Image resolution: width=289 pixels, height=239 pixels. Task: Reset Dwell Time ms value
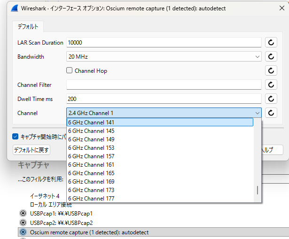pyautogui.click(x=271, y=99)
